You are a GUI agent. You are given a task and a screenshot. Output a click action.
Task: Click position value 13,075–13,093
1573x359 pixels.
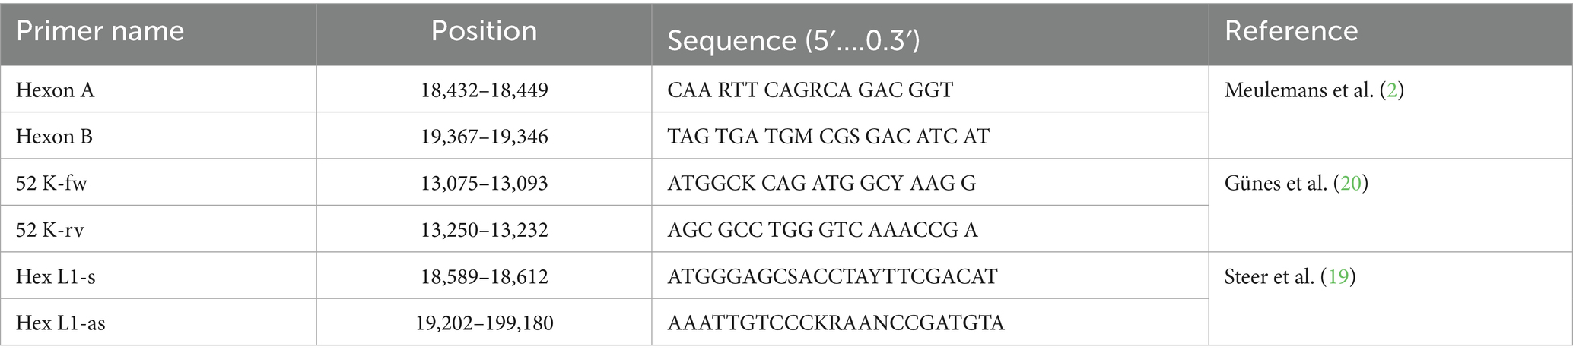click(x=485, y=183)
